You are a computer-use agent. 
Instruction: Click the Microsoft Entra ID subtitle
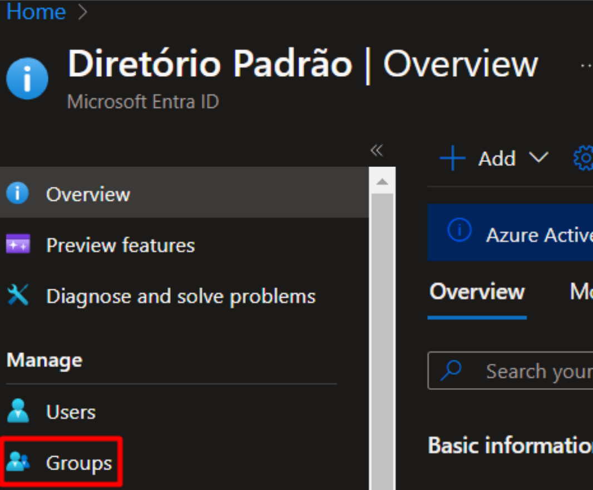(143, 101)
